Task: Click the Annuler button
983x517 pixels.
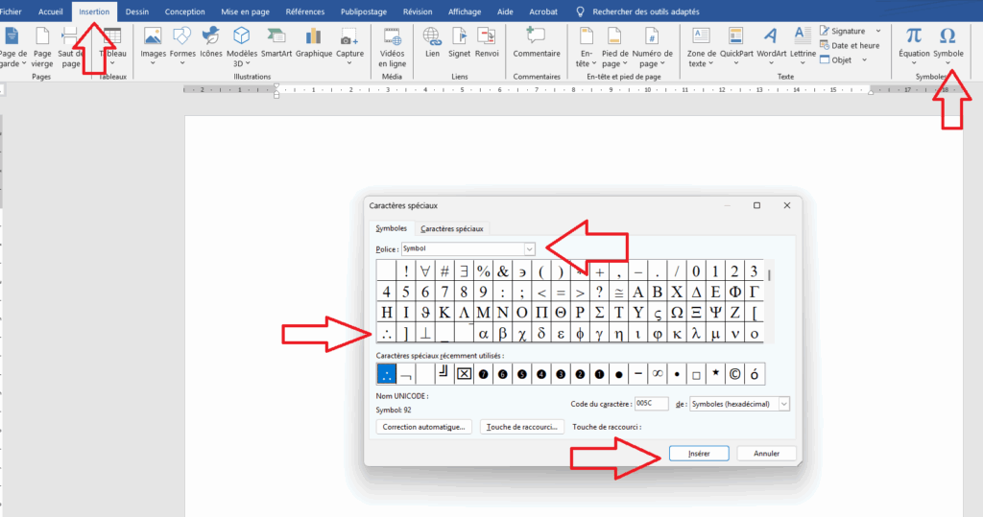Action: click(766, 453)
